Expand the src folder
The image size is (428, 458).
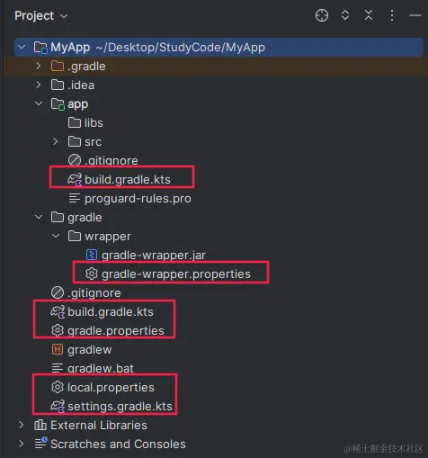(x=56, y=141)
